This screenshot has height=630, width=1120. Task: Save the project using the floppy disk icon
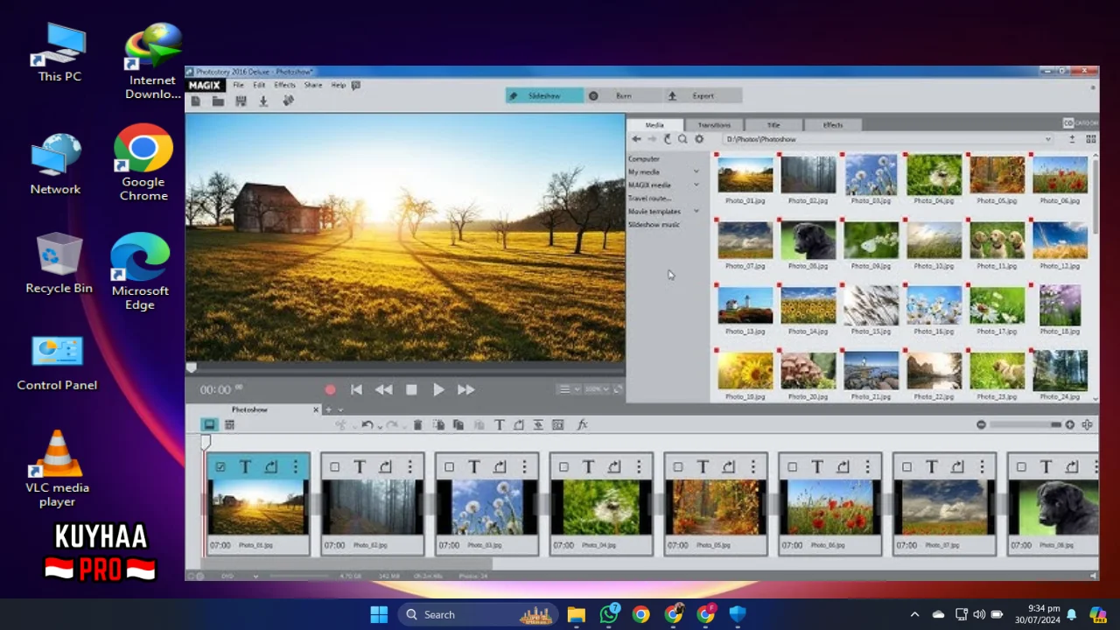coord(241,101)
